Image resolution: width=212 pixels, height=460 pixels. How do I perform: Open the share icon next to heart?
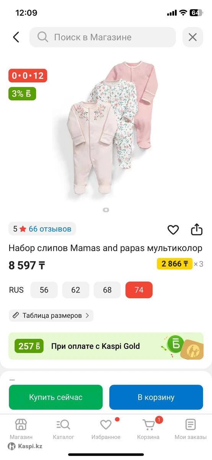click(196, 229)
